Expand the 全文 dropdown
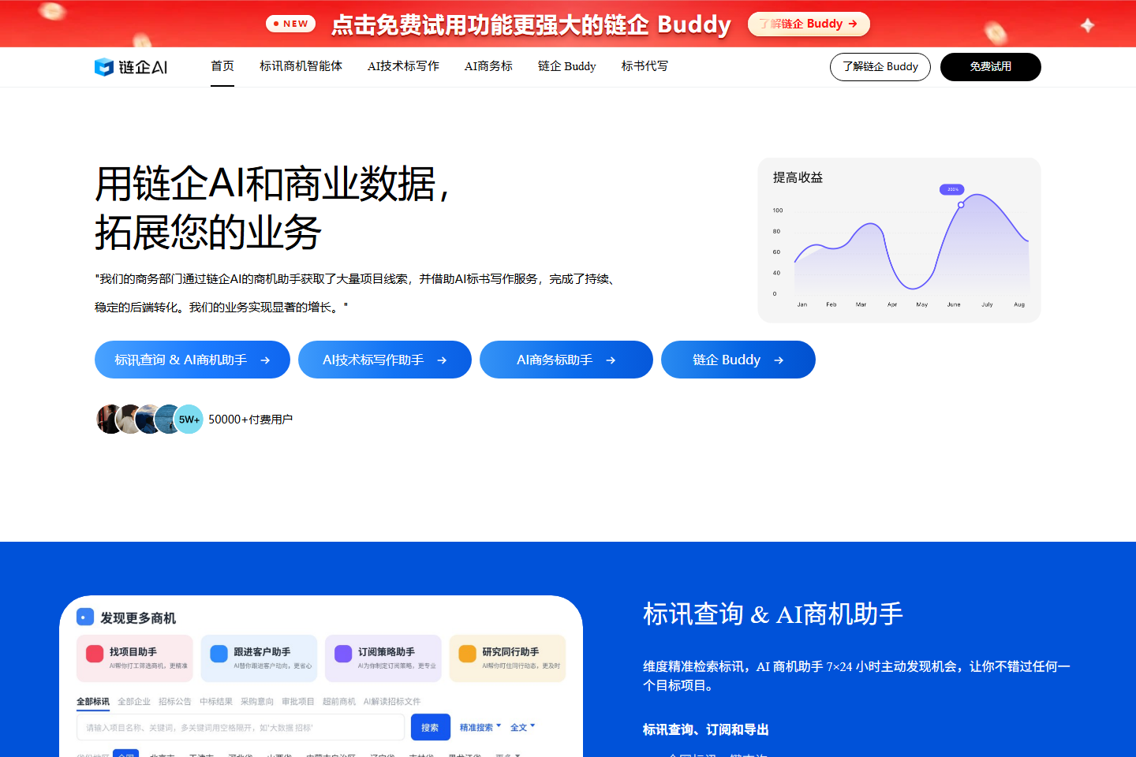Image resolution: width=1136 pixels, height=757 pixels. (522, 727)
